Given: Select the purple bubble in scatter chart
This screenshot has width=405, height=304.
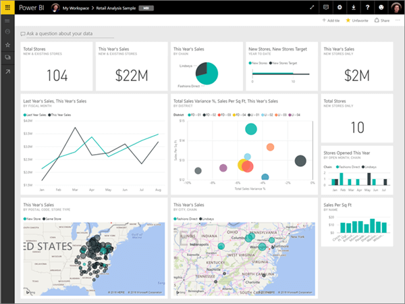Looking at the screenshot, I should click(223, 168).
